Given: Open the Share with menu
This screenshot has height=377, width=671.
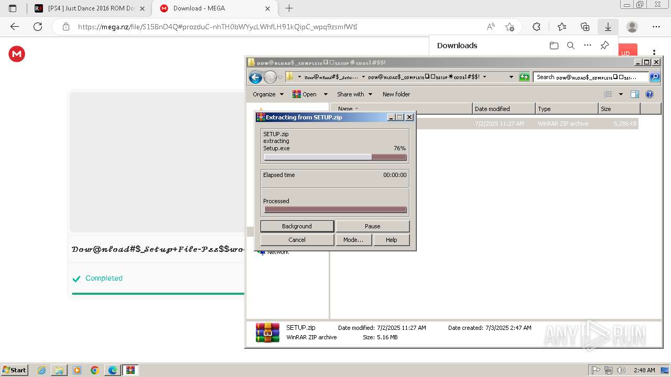Looking at the screenshot, I should 354,94.
